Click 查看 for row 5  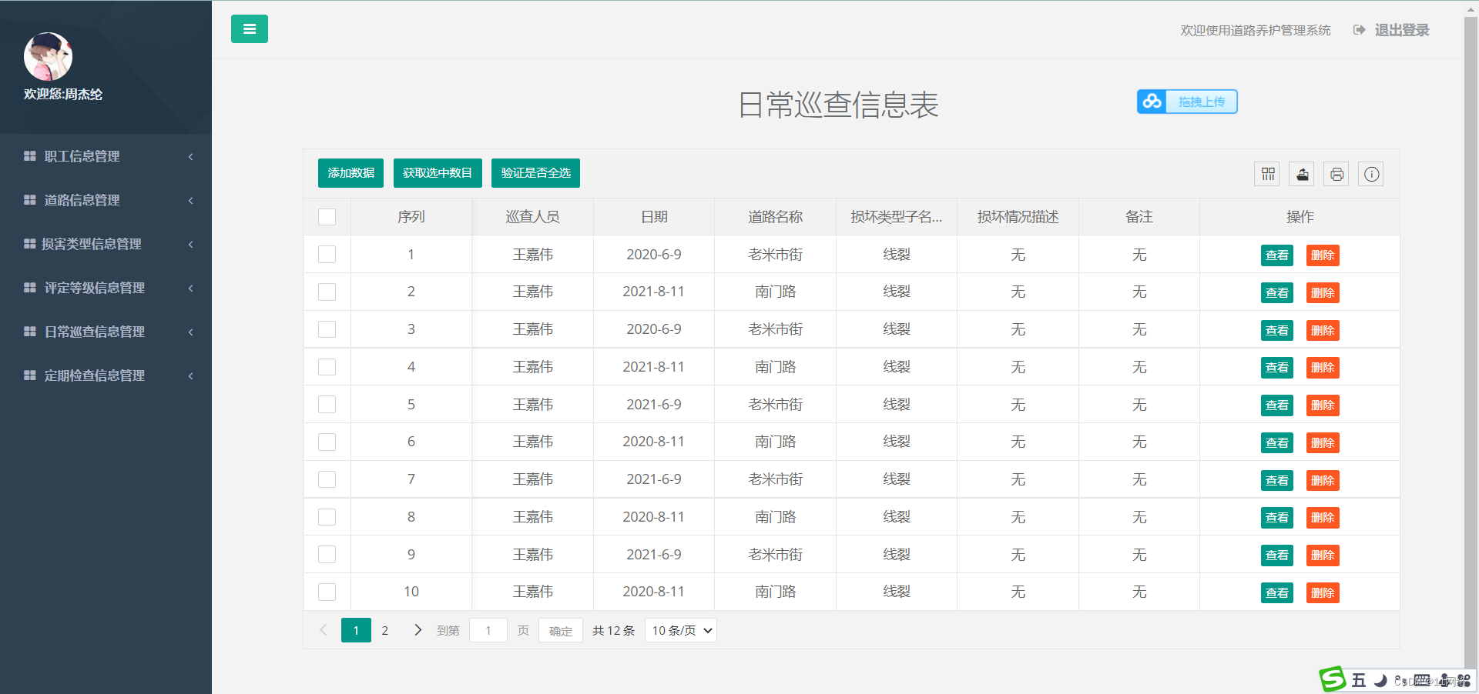point(1276,405)
